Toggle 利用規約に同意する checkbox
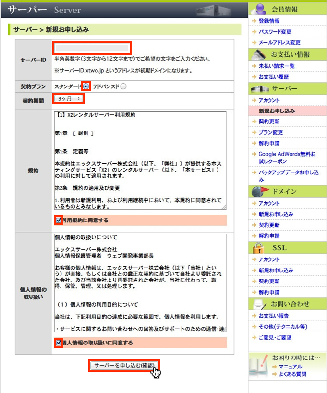The height and width of the screenshot is (393, 327). pyautogui.click(x=59, y=221)
